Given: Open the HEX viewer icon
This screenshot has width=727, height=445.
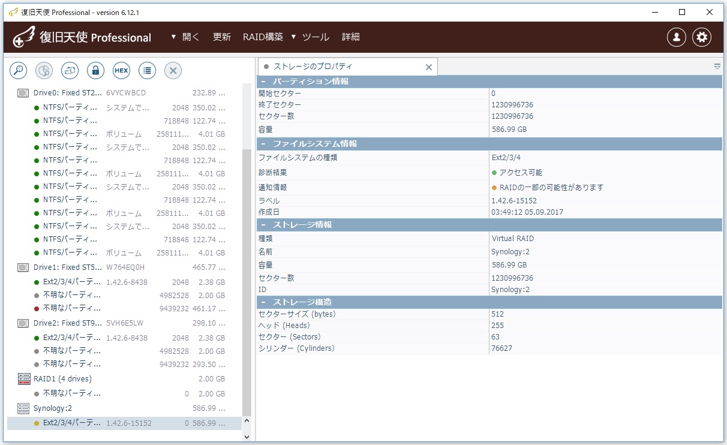Looking at the screenshot, I should click(x=121, y=70).
